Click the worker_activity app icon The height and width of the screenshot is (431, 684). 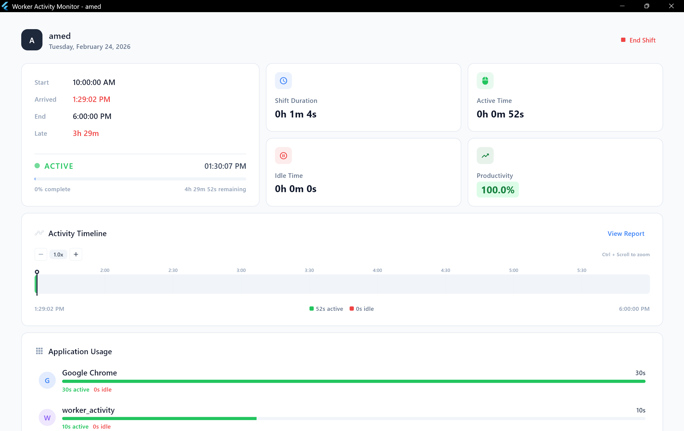(47, 417)
